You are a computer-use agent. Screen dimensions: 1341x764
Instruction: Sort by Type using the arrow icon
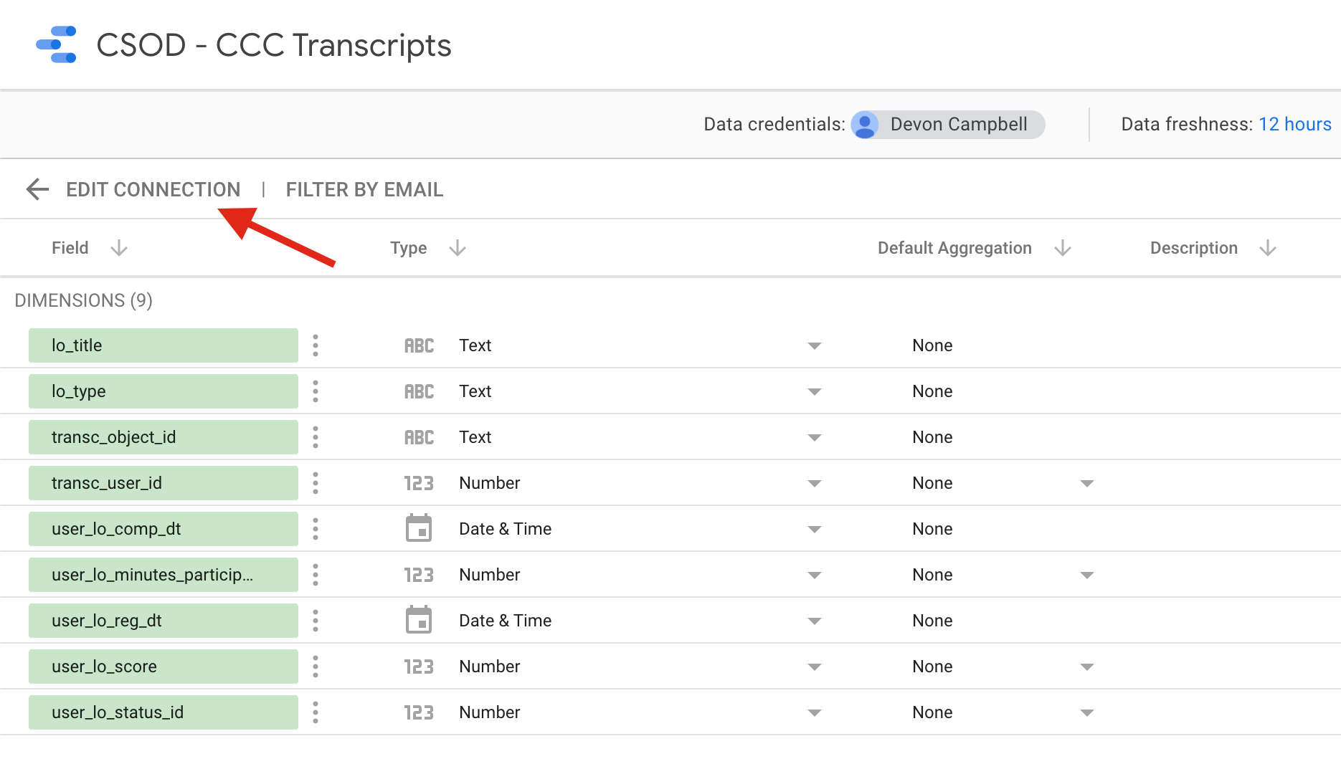coord(458,248)
